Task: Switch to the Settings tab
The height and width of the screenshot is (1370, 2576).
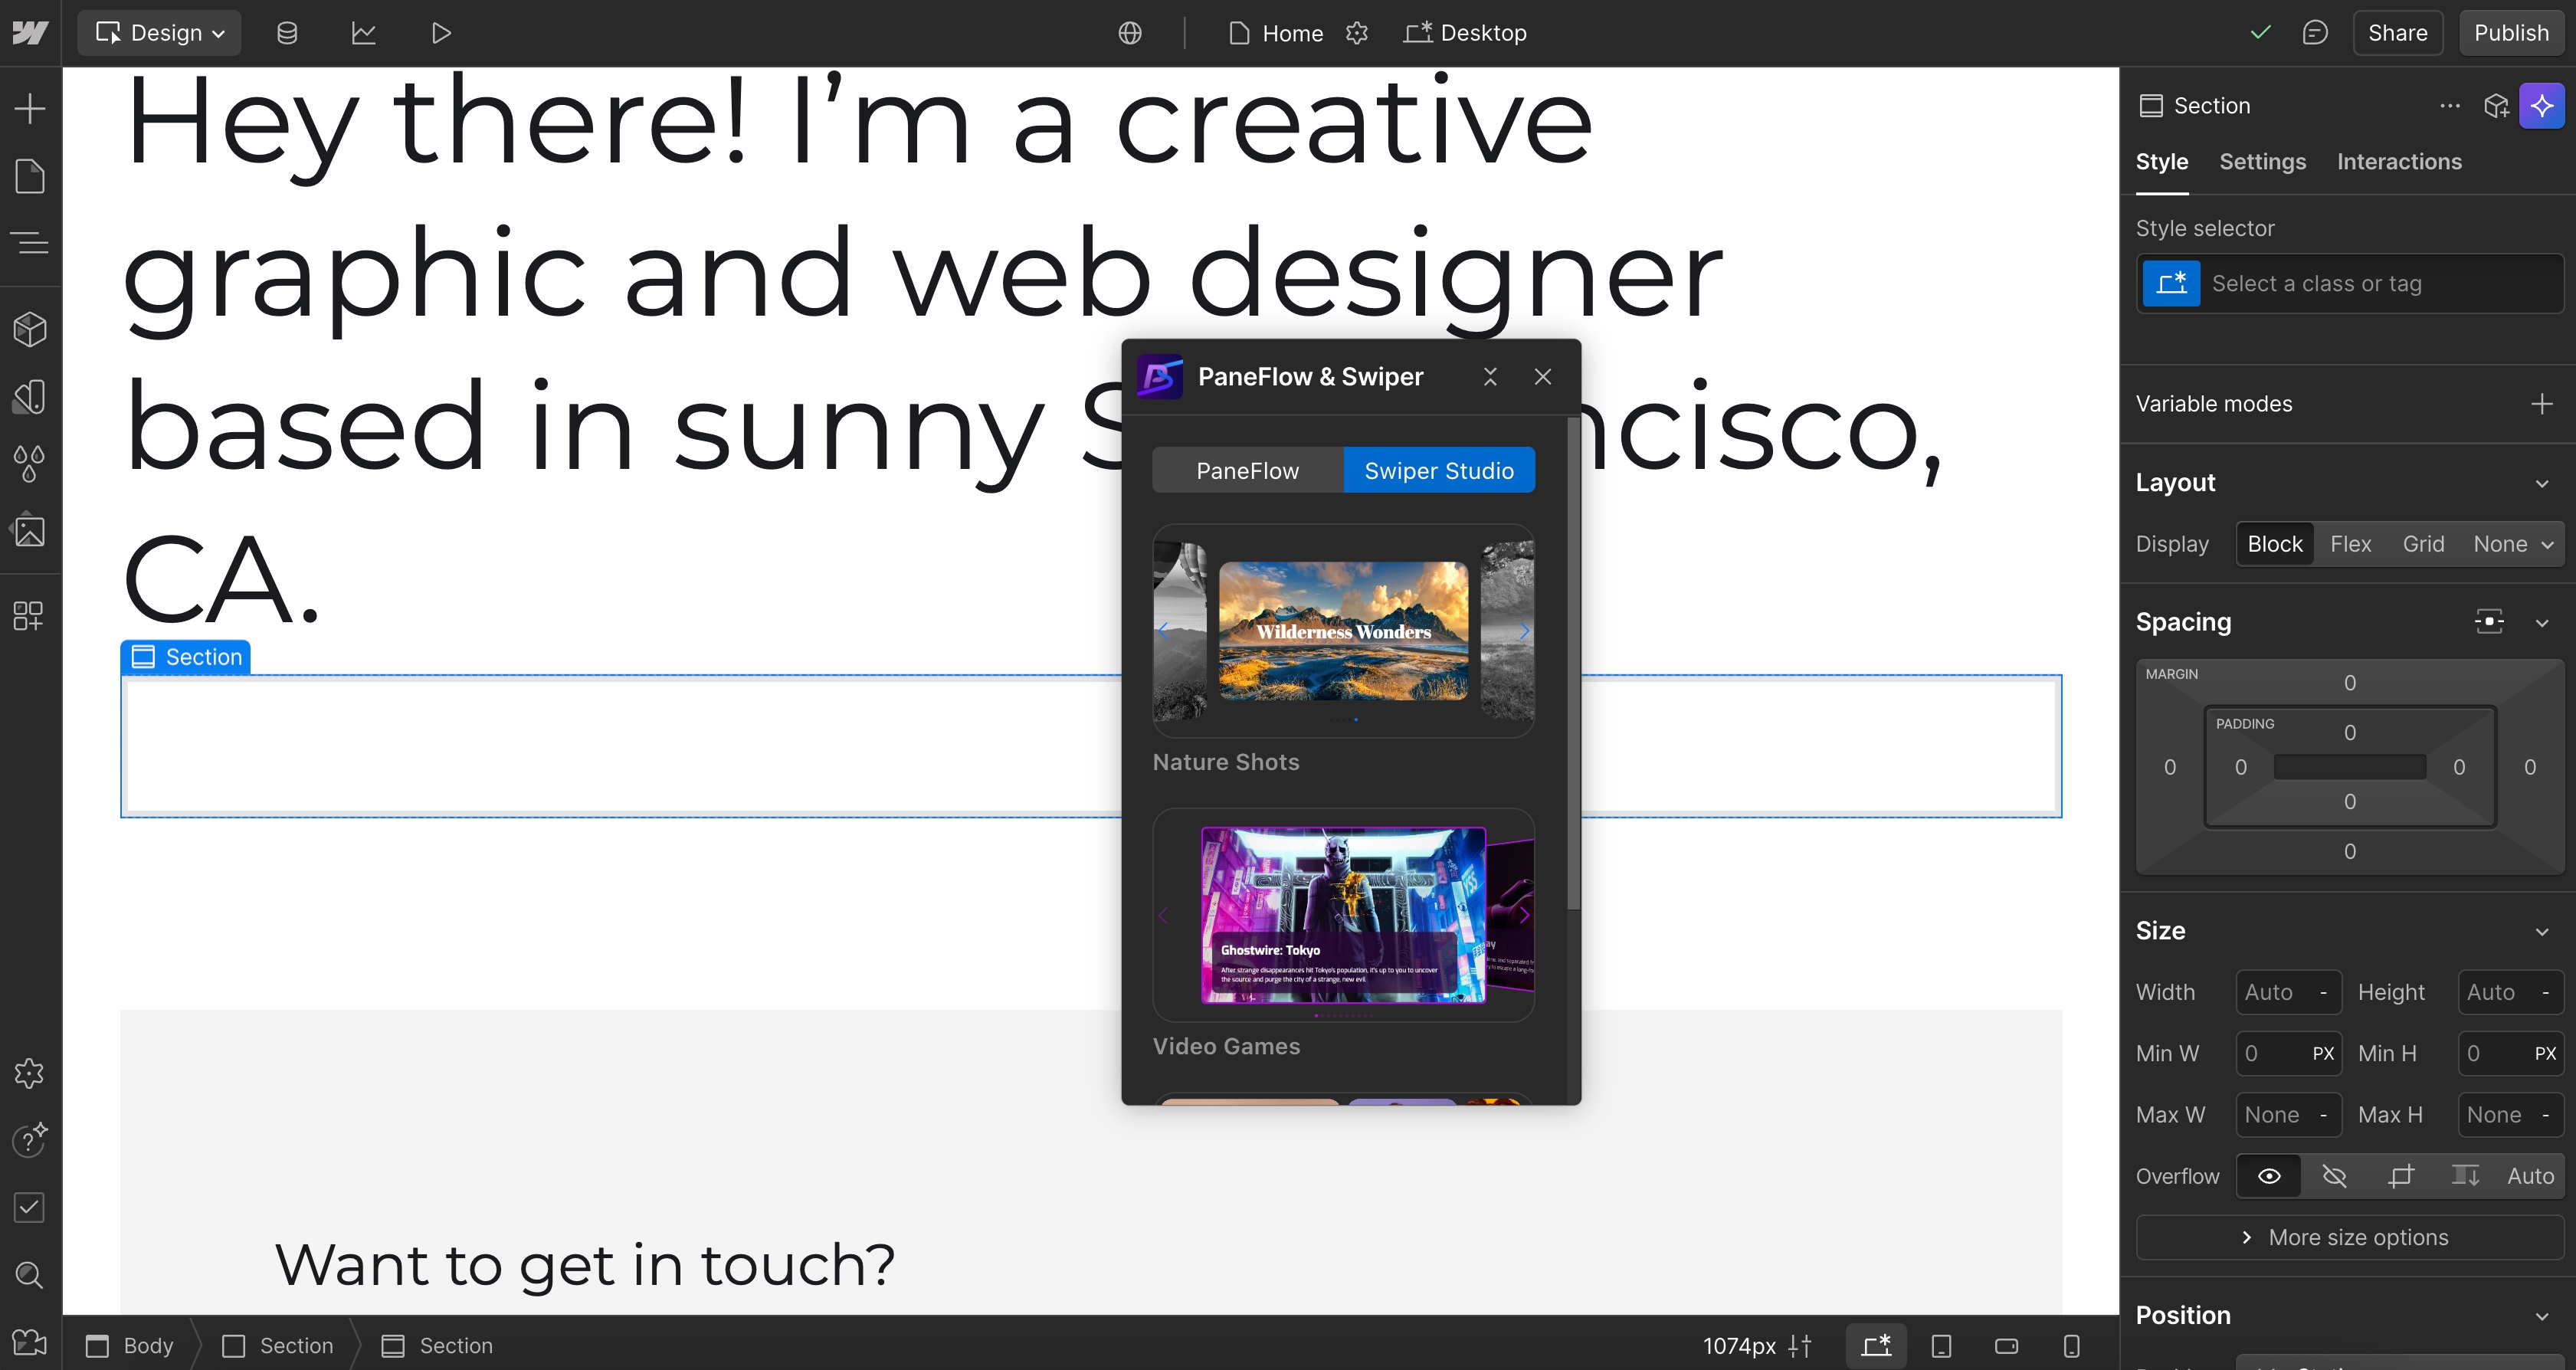Action: pos(2262,162)
